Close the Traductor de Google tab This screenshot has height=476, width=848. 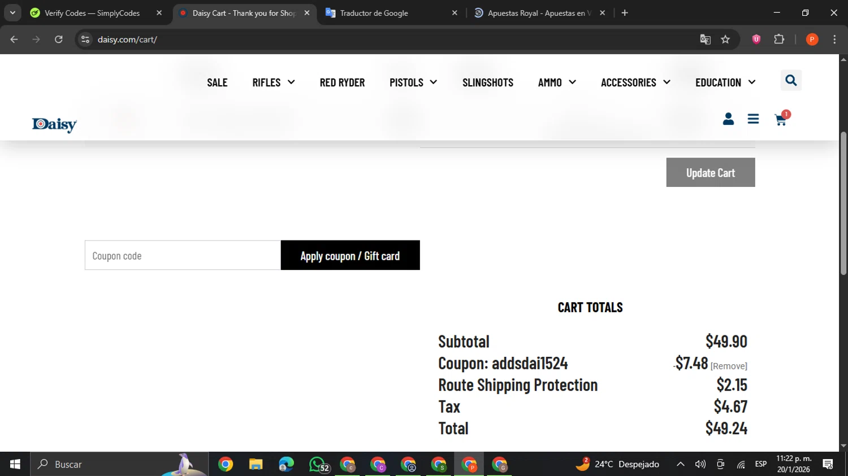(455, 13)
